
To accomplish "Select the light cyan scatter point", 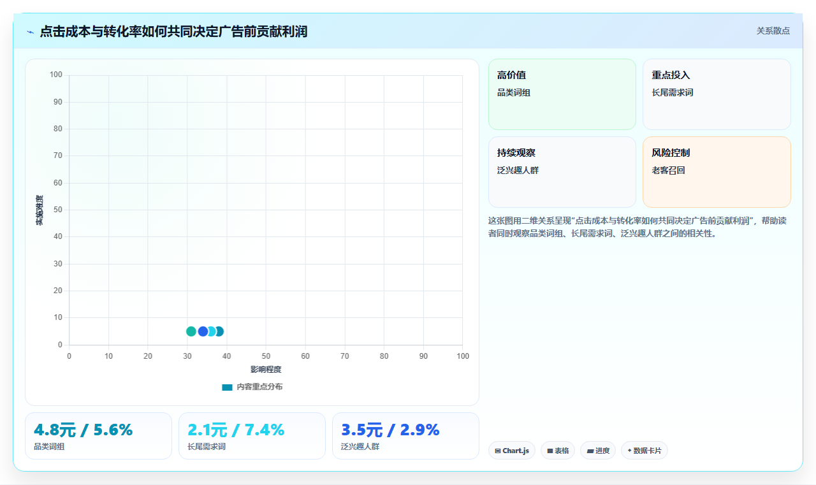I will click(212, 331).
